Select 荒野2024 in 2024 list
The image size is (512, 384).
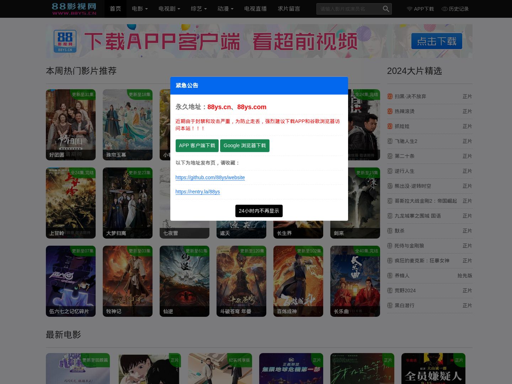coord(405,290)
